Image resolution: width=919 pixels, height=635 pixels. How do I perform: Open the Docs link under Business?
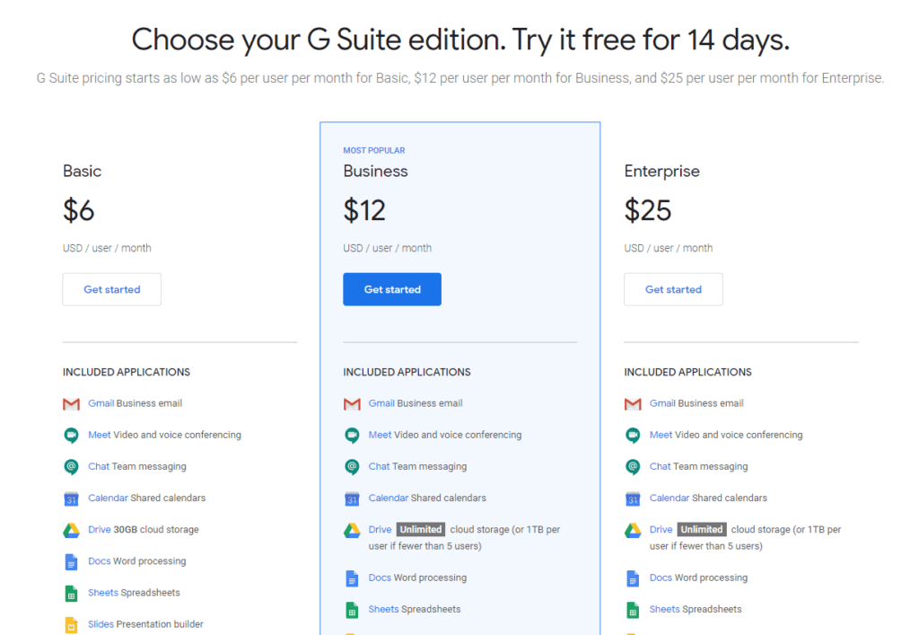coord(380,578)
